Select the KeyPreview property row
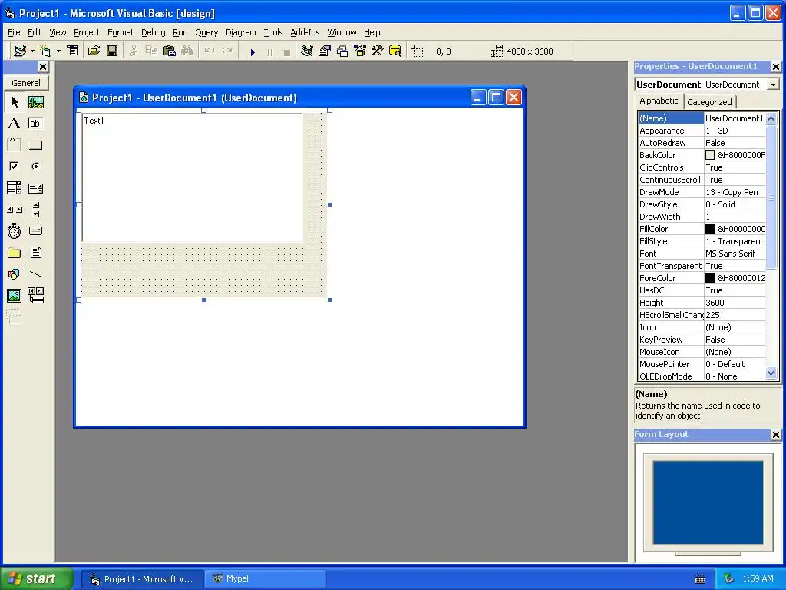 [x=702, y=340]
